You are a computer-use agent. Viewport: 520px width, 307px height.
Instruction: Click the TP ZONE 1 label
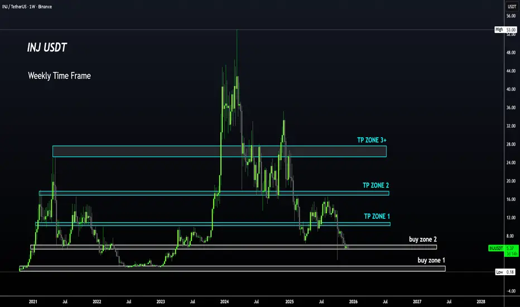[x=377, y=216]
